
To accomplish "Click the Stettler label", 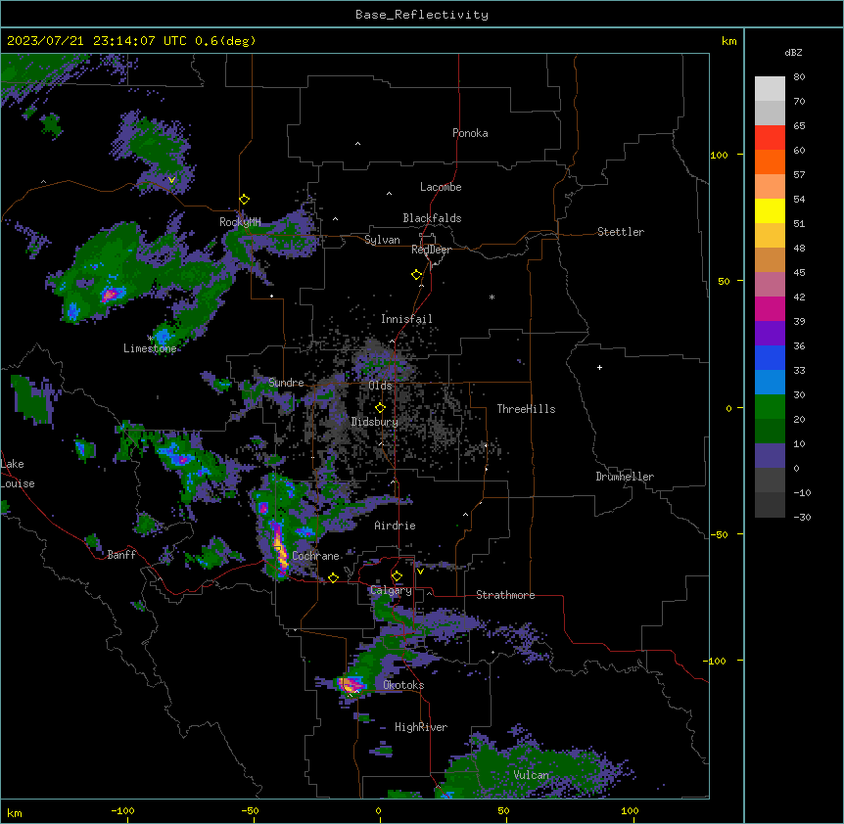I will (621, 232).
